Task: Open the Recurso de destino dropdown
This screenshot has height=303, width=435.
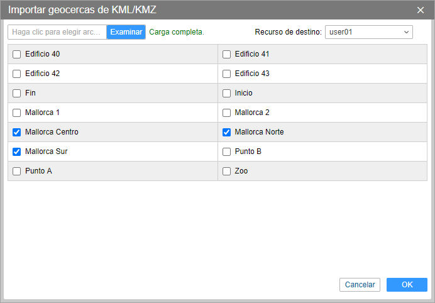Action: click(x=368, y=32)
